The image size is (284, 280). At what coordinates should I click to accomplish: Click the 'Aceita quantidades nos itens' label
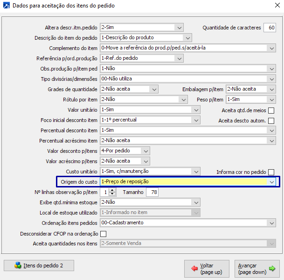[x=65, y=244]
